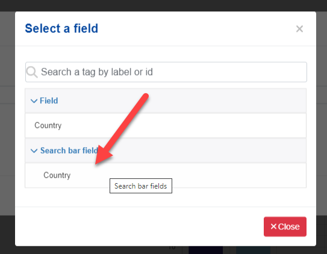Dismiss dialog with the top-right X icon
Viewport: 327px width, 254px height.
tap(299, 29)
